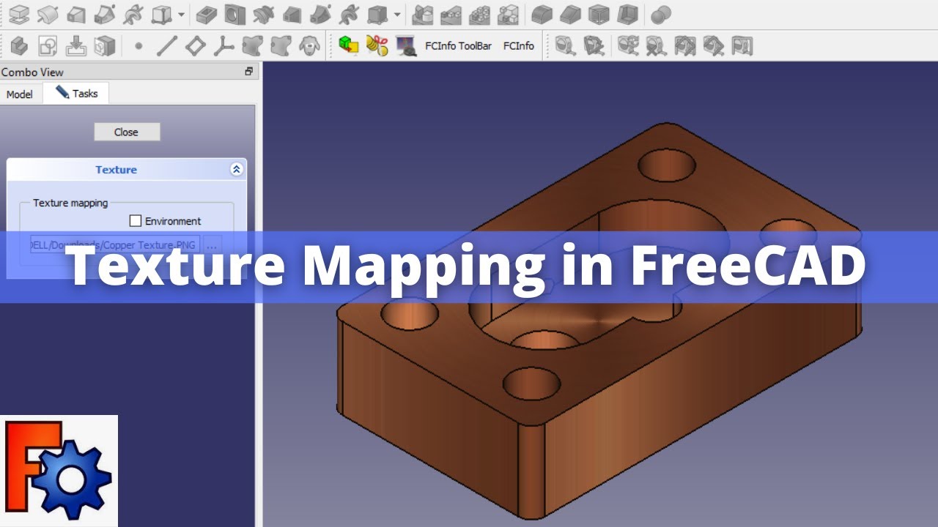Image resolution: width=938 pixels, height=527 pixels.
Task: Create a local coordinate system
Action: 224,45
